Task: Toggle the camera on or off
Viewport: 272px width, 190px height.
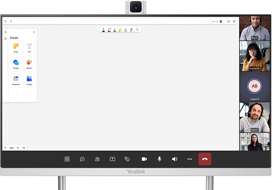Action: 144,159
